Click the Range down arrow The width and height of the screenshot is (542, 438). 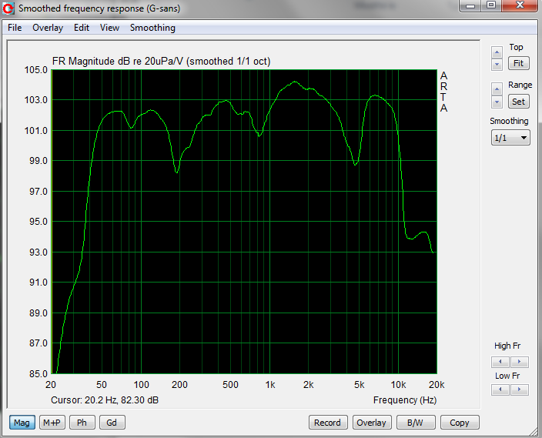point(497,102)
